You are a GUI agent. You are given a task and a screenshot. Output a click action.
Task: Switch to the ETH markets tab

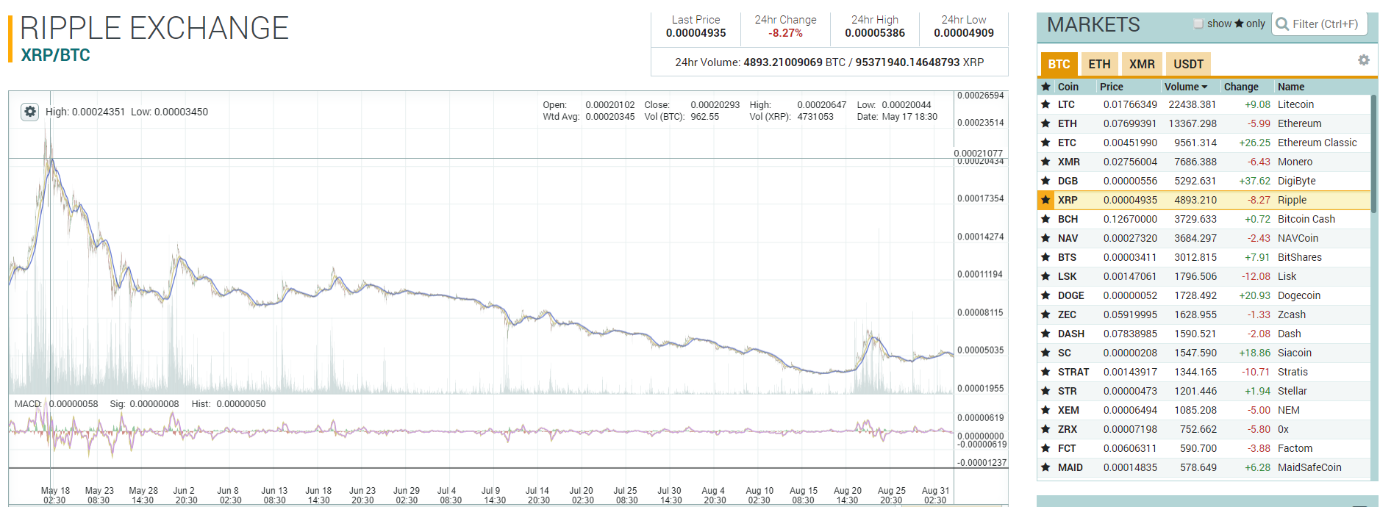1099,64
